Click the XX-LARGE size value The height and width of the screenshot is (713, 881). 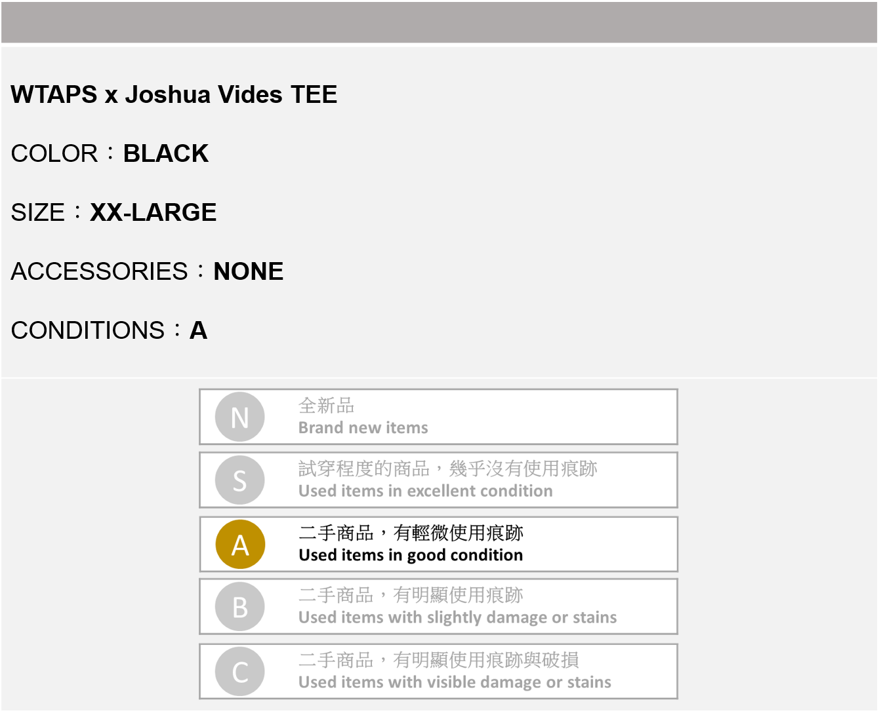[x=153, y=212]
